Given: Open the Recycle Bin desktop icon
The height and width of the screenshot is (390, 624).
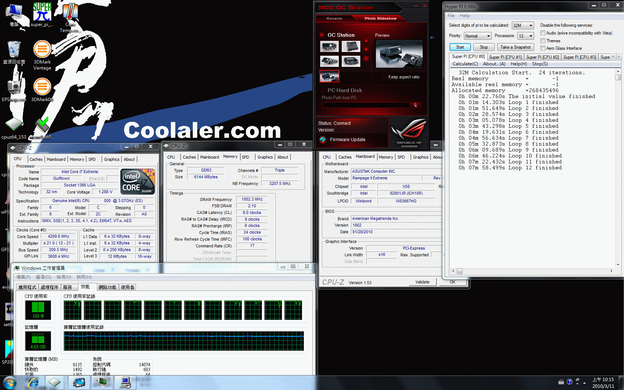Looking at the screenshot, I should coord(14,52).
